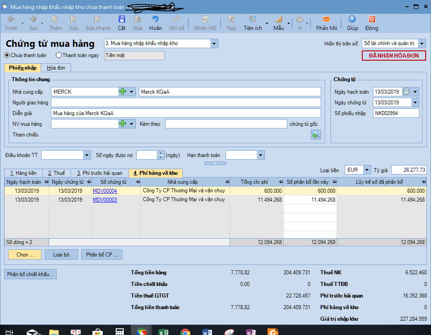
Task: Open the Loại tiền currency dropdown
Action: click(367, 170)
